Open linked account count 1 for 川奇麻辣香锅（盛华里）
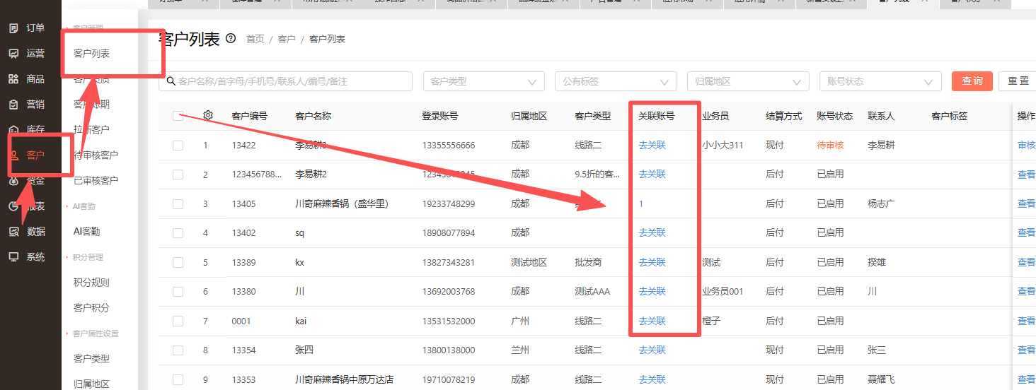 click(x=641, y=204)
